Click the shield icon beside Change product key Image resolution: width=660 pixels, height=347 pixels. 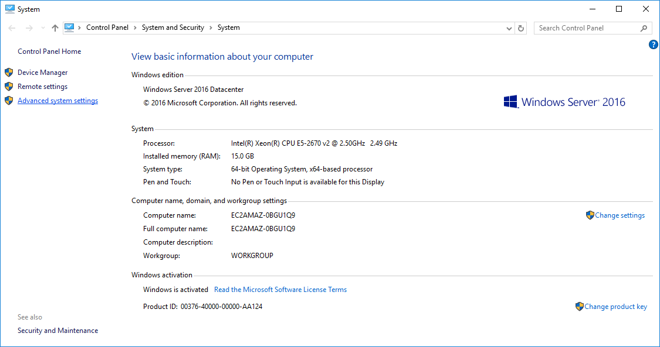(x=580, y=306)
